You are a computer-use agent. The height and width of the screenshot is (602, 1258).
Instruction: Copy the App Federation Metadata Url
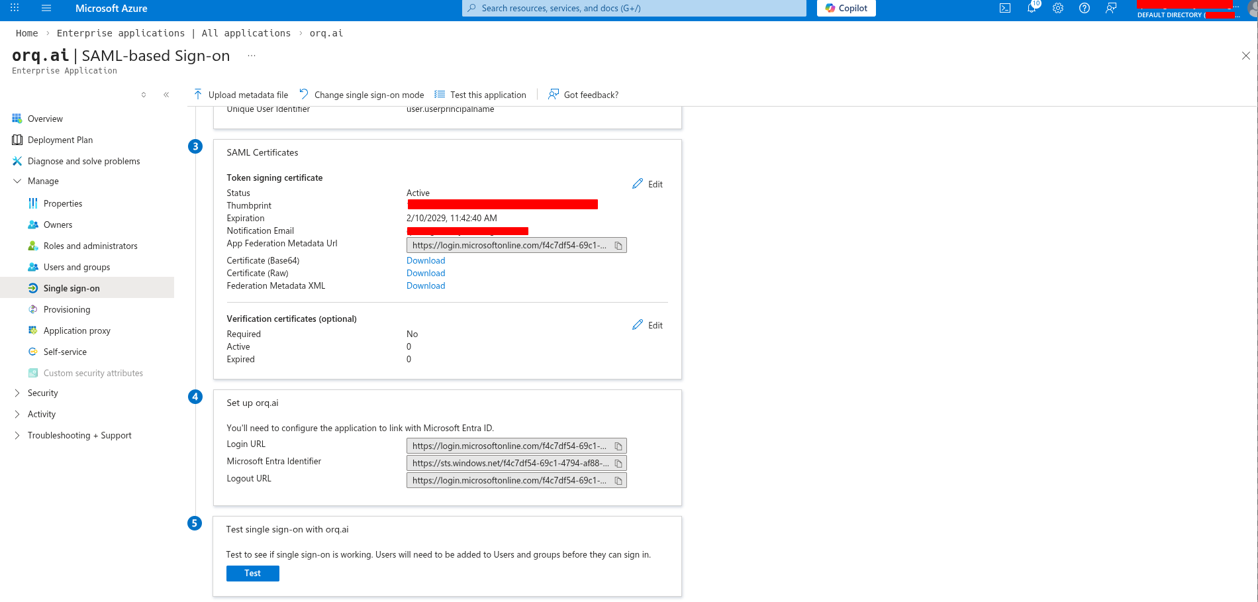pos(618,245)
